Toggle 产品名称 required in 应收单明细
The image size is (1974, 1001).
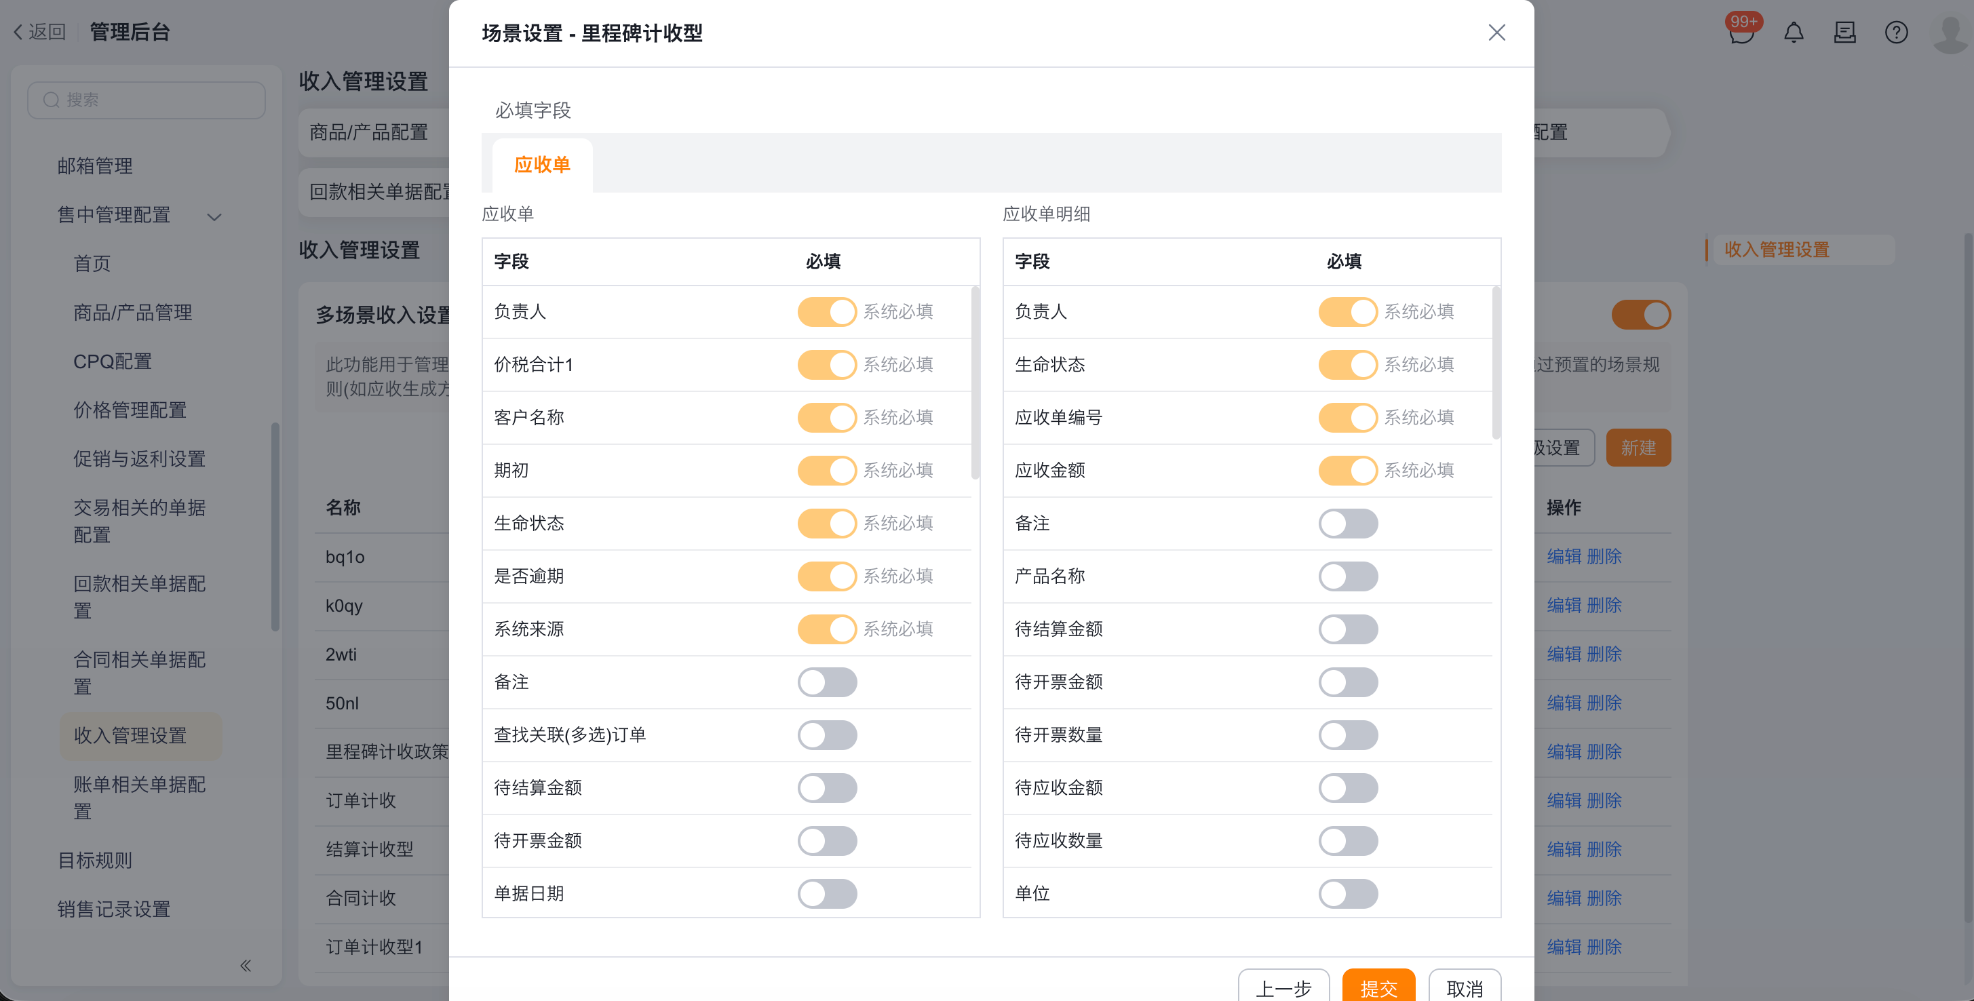pyautogui.click(x=1347, y=576)
